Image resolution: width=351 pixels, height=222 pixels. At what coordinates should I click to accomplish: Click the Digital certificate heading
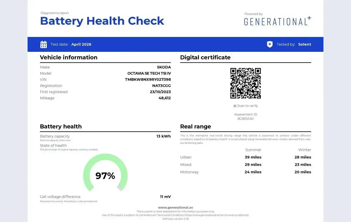click(205, 58)
